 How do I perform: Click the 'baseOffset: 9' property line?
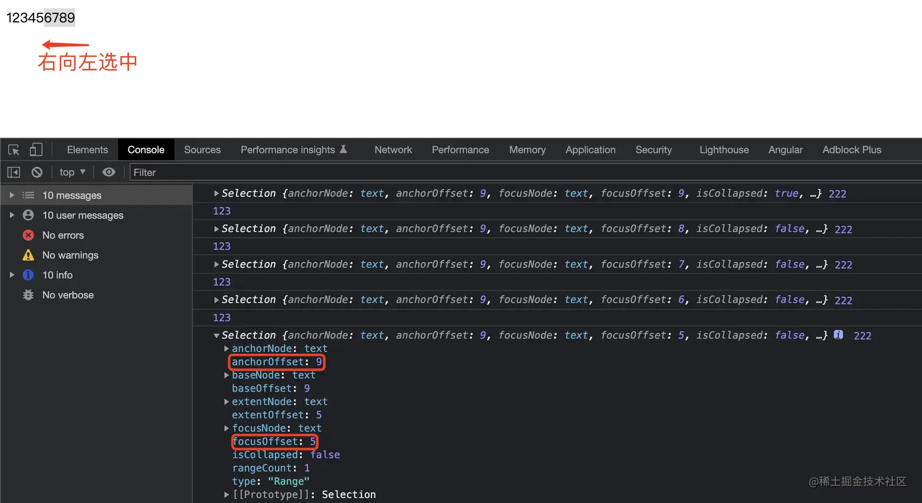(271, 389)
